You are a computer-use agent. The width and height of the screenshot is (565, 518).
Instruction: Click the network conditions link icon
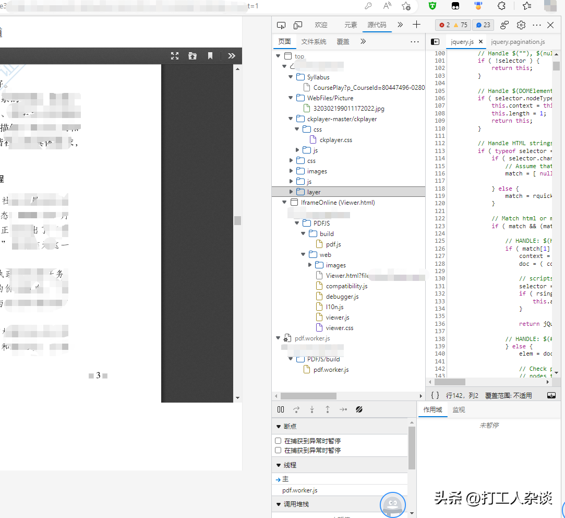(x=504, y=25)
